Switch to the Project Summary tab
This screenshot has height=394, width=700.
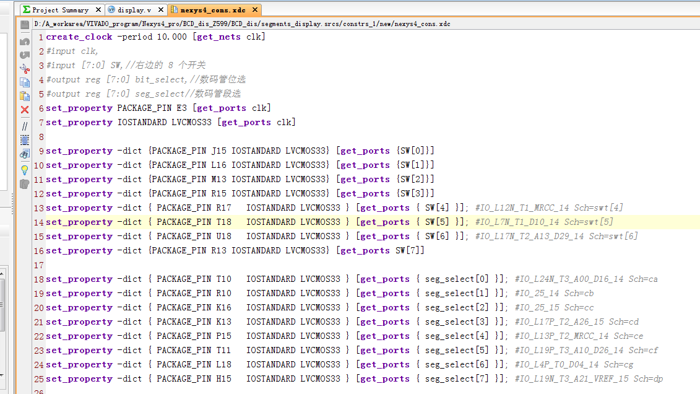(61, 10)
